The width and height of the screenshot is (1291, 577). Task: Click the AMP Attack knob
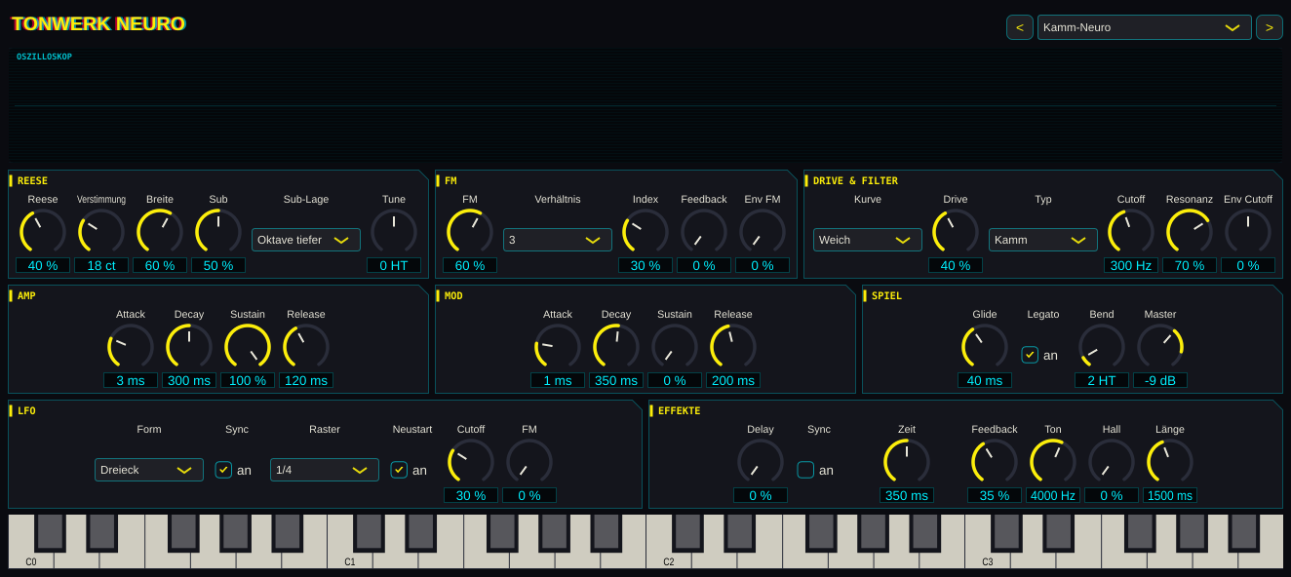coord(131,347)
